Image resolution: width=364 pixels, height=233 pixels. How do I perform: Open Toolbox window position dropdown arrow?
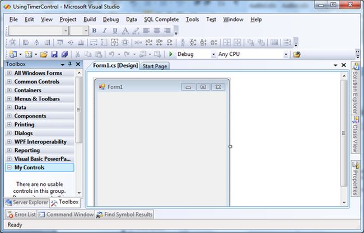(62, 64)
